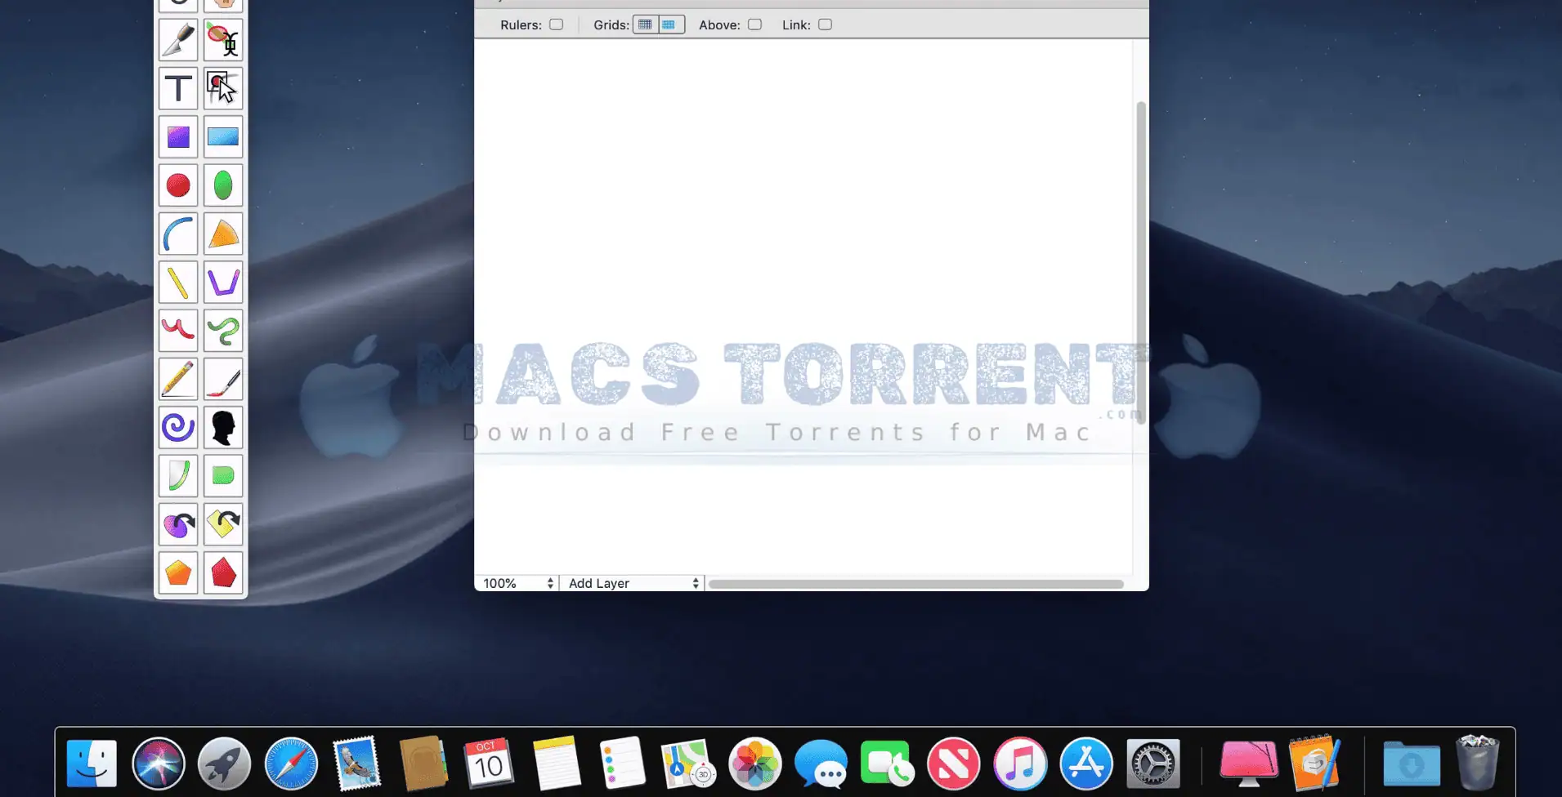Select the blue spiral tool
The image size is (1562, 797).
(x=178, y=427)
